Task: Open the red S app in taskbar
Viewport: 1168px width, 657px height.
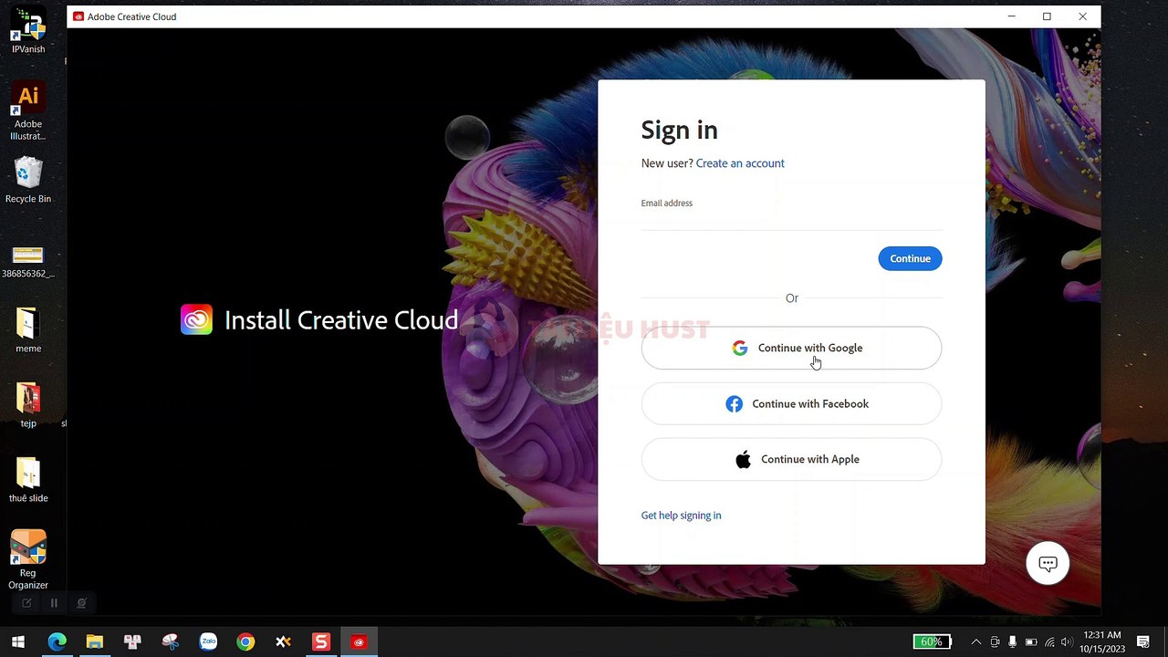Action: [320, 642]
